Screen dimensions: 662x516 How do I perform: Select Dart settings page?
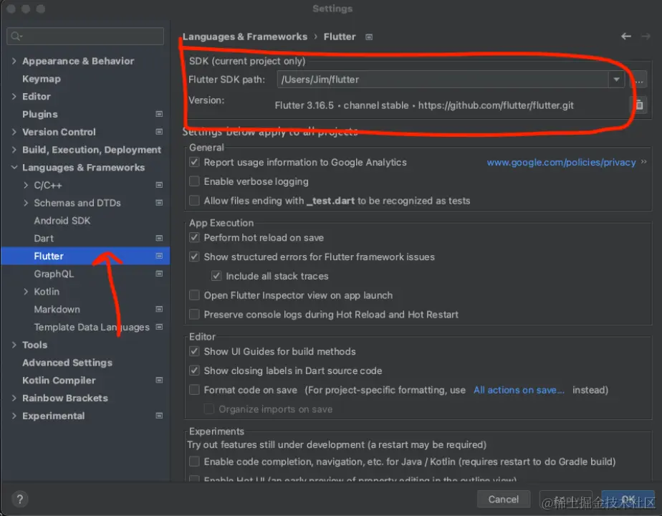[44, 239]
